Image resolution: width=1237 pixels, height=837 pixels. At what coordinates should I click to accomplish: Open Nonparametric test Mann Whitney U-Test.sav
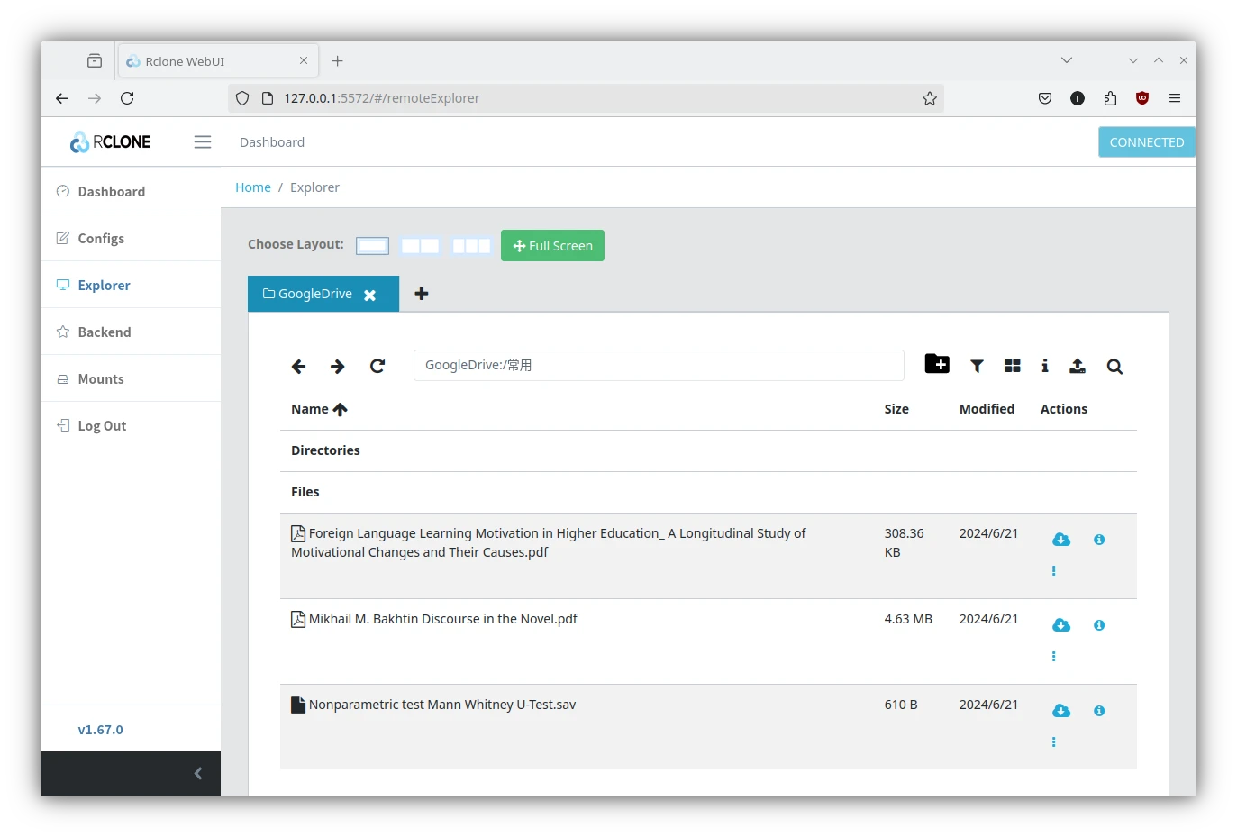point(433,705)
